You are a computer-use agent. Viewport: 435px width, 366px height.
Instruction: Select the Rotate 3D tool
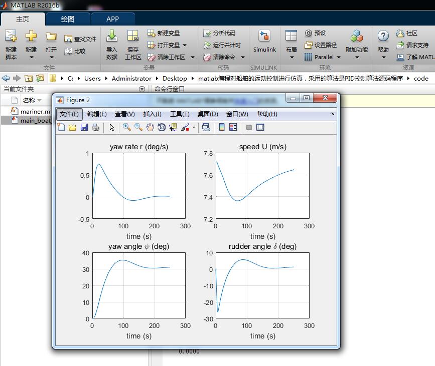coord(162,127)
